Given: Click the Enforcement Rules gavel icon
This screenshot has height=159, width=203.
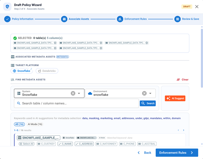Looking at the screenshot, I should 120,19.
